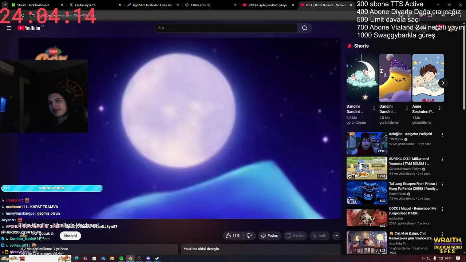Focus the 'Ara' search field

pyautogui.click(x=226, y=28)
